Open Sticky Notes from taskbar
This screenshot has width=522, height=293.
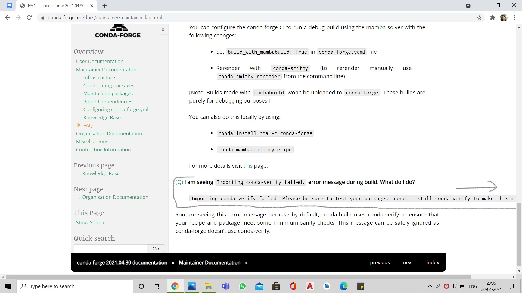point(360,286)
